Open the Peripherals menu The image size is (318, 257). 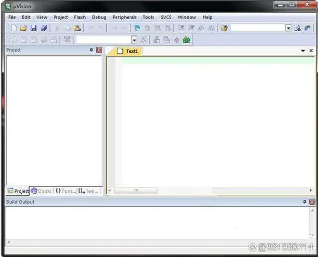tap(125, 17)
